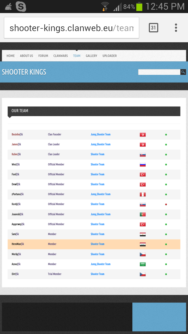Open Joaovski|Sk member profile
Image resolution: width=188 pixels, height=334 pixels.
pos(17,214)
